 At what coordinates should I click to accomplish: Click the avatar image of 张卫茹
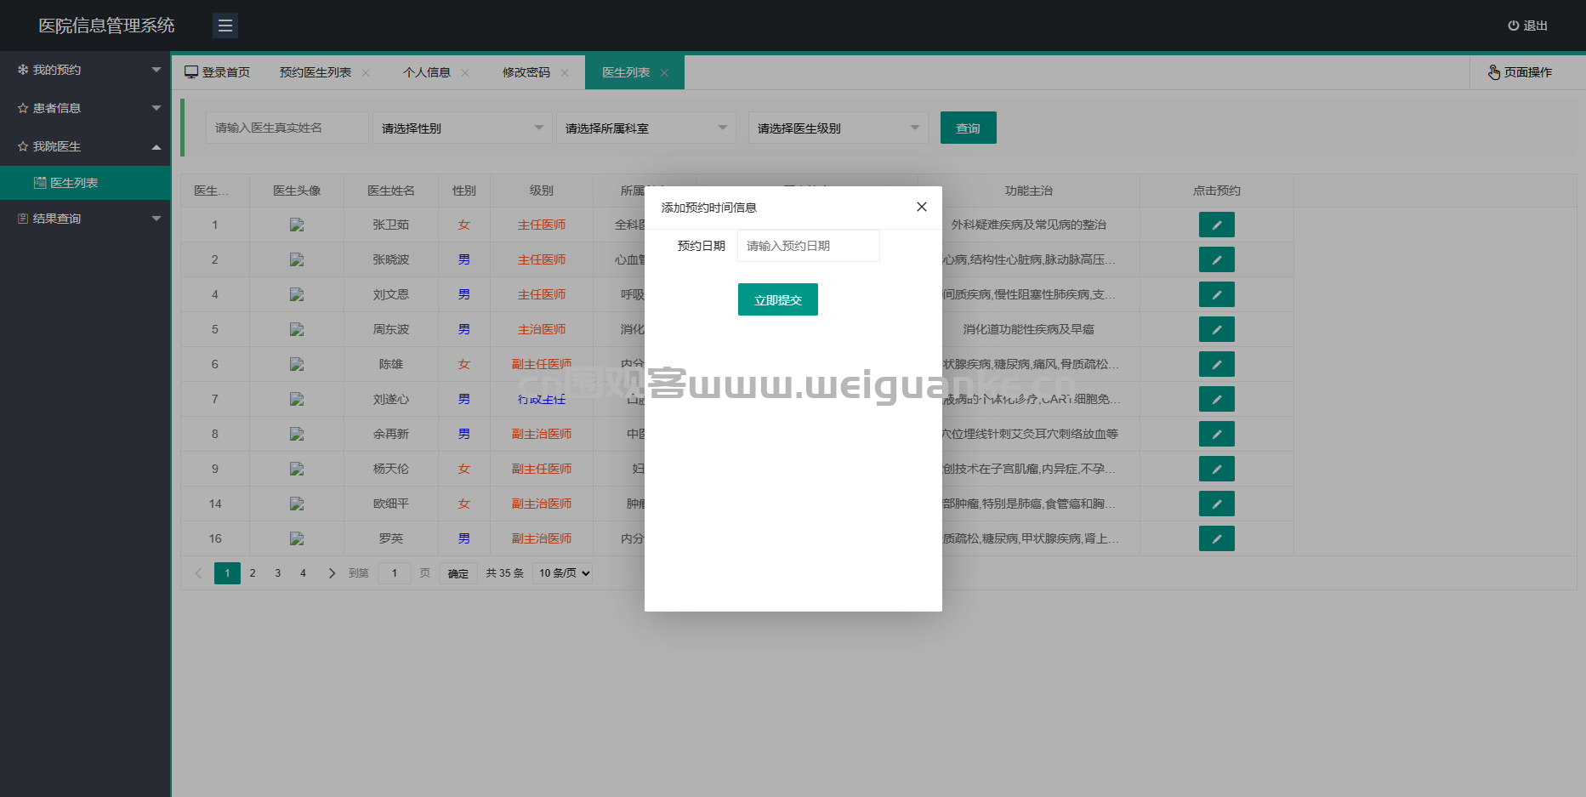click(297, 225)
